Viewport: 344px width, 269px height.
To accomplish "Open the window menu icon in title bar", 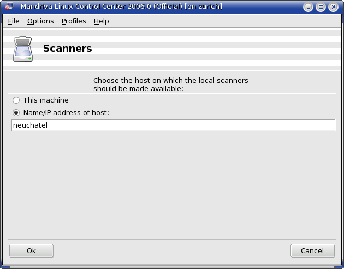I will 9,7.
